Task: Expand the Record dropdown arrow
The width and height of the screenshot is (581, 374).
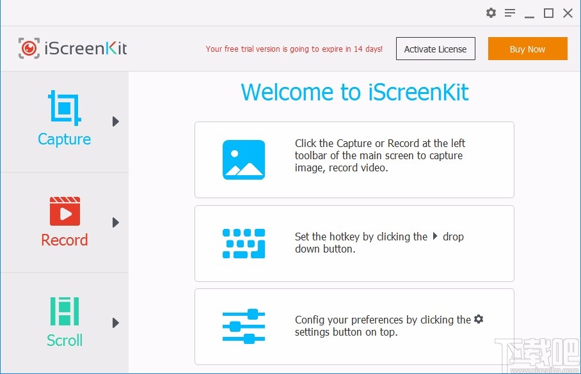Action: pos(116,222)
